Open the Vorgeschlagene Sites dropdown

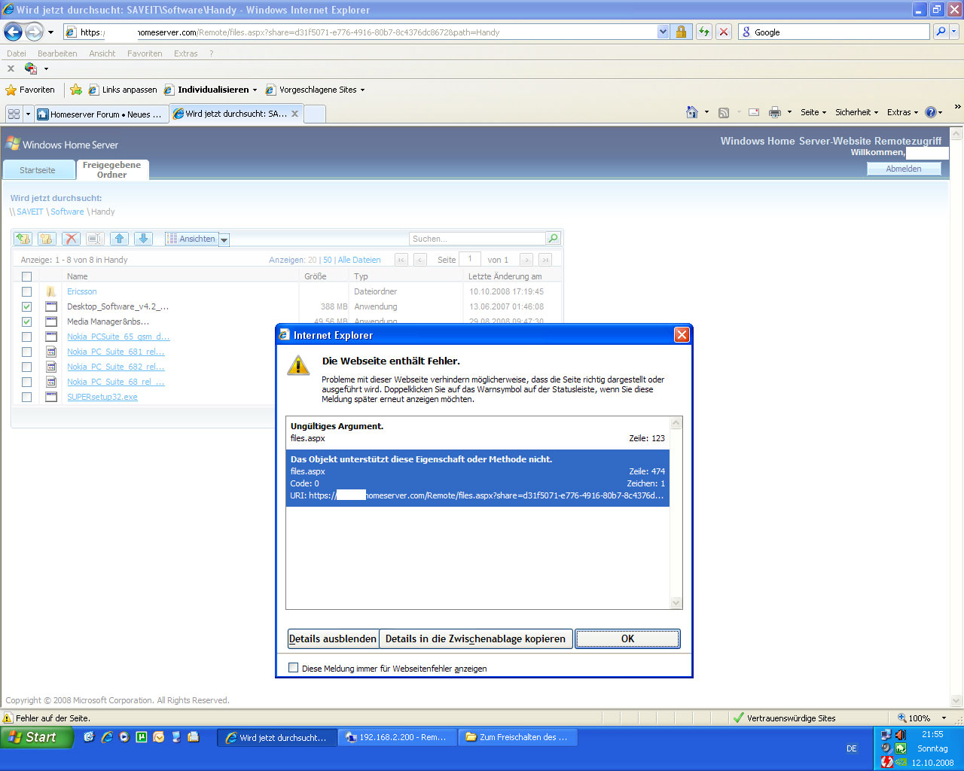[362, 90]
